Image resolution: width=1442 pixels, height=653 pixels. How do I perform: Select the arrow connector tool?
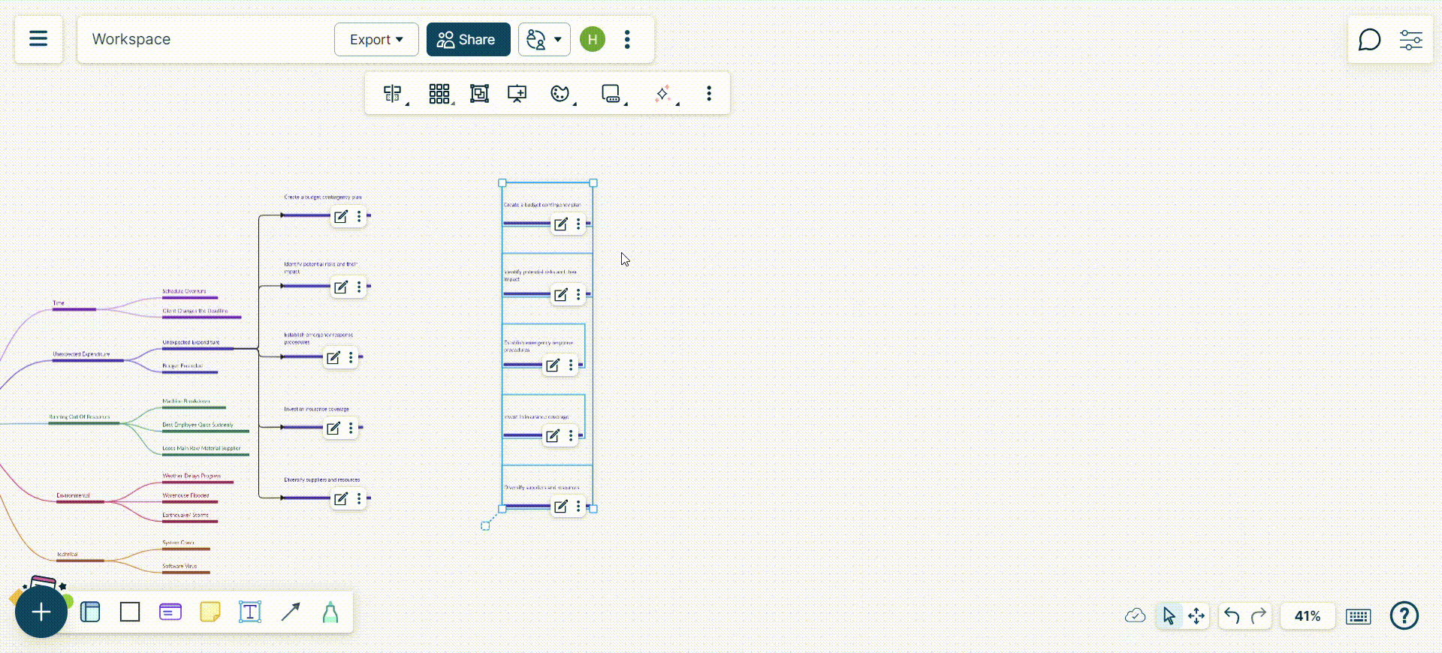click(x=291, y=612)
